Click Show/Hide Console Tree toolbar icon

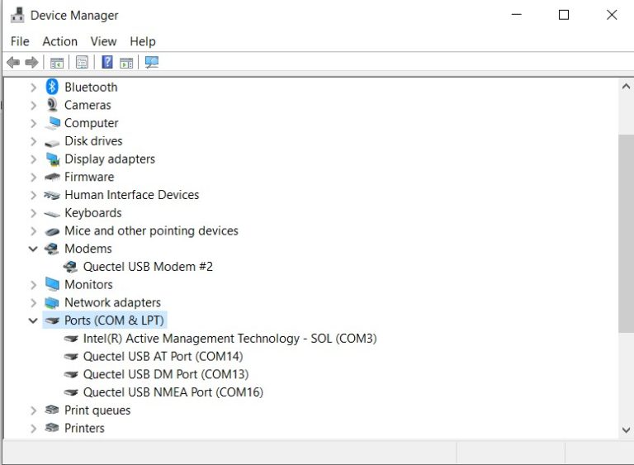(x=57, y=63)
